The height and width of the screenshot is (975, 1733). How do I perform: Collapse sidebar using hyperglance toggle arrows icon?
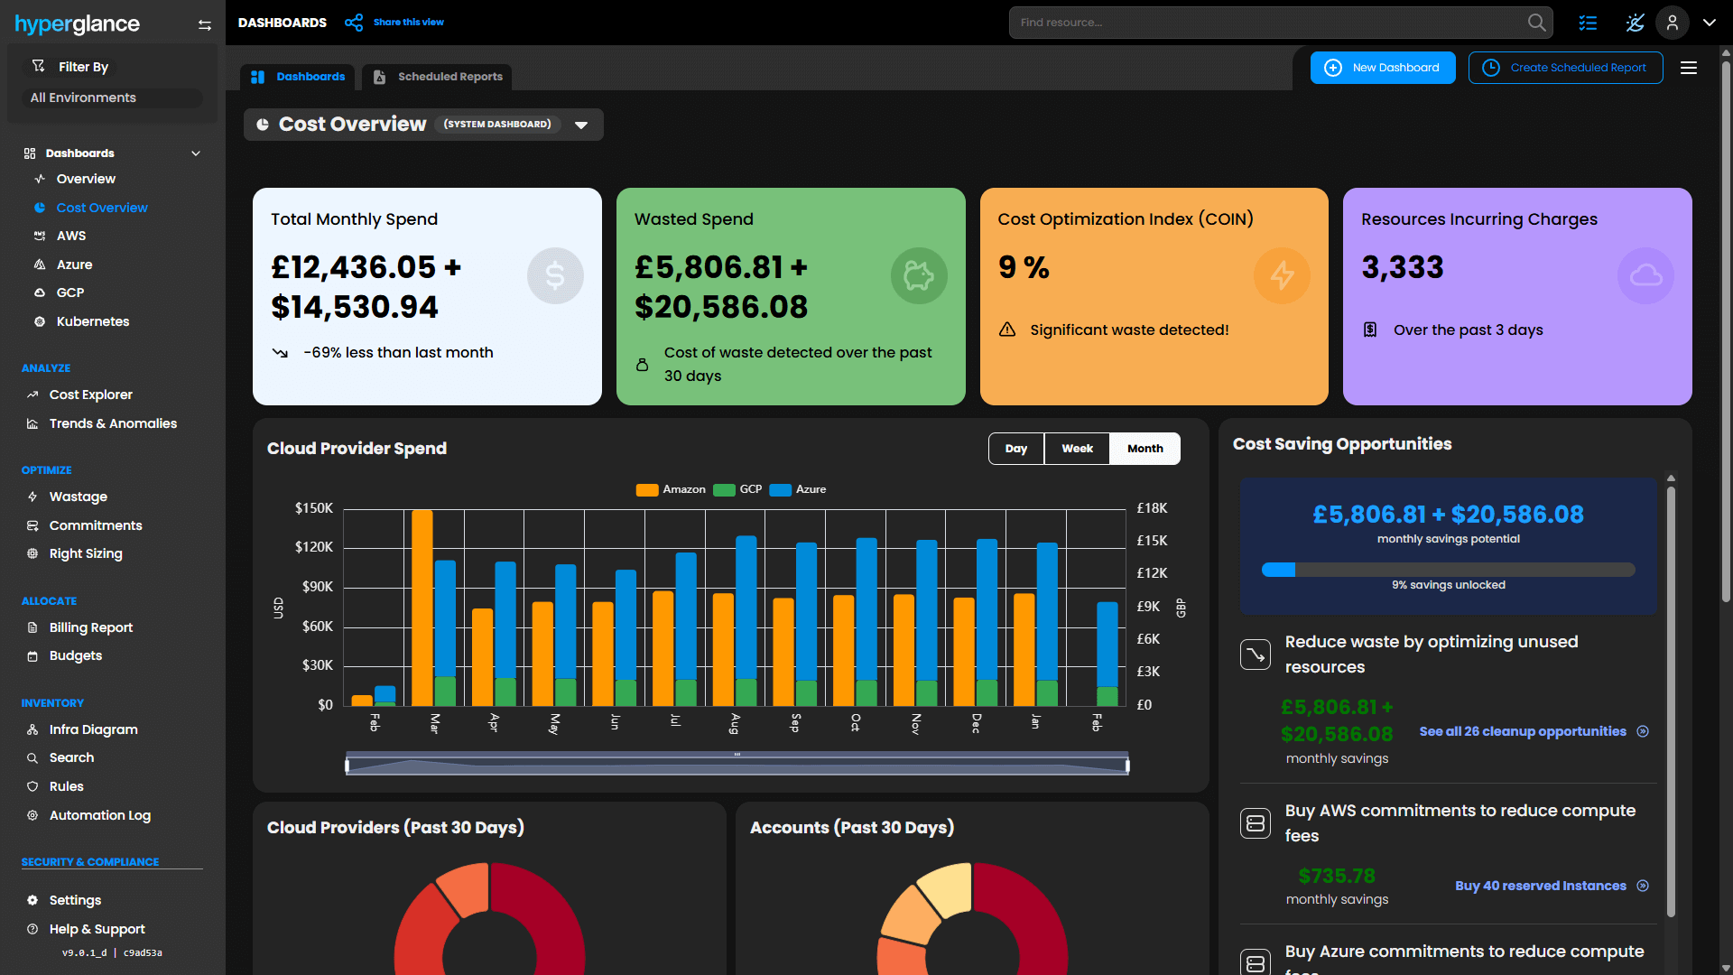coord(205,25)
